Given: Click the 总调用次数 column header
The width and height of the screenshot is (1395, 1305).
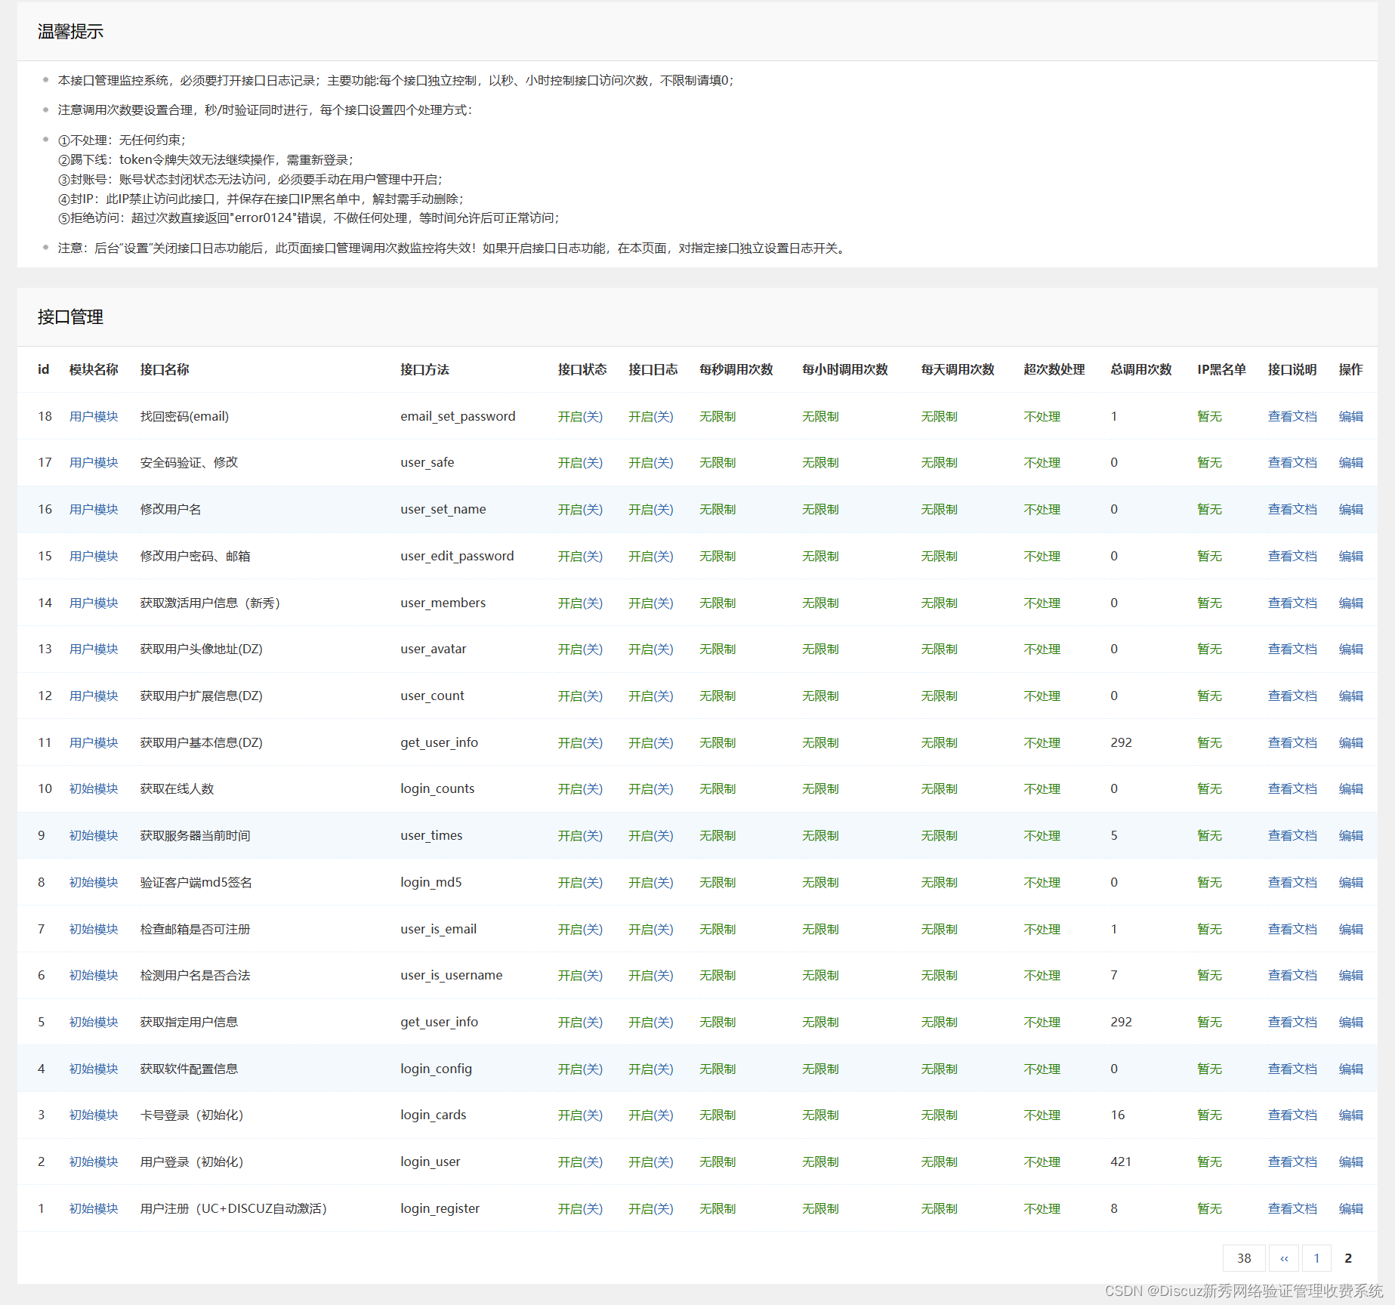Looking at the screenshot, I should 1140,369.
